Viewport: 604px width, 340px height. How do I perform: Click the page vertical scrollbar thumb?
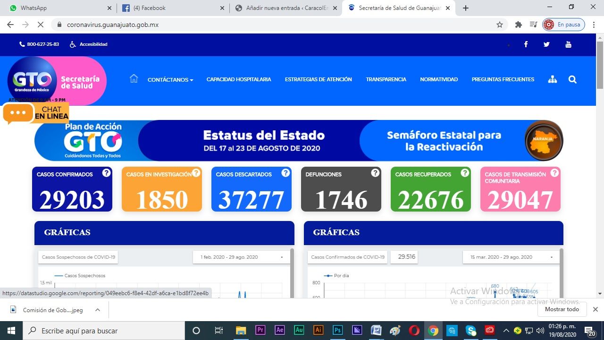(600, 64)
